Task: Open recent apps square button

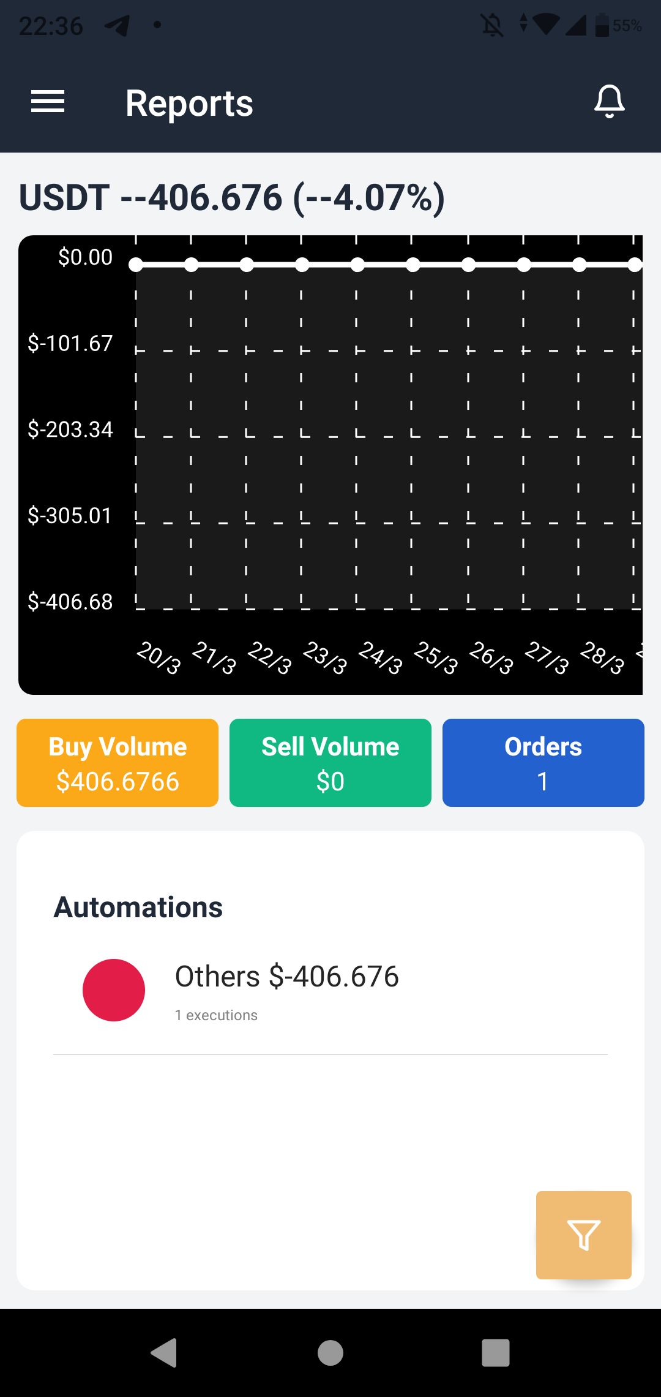Action: pos(495,1352)
